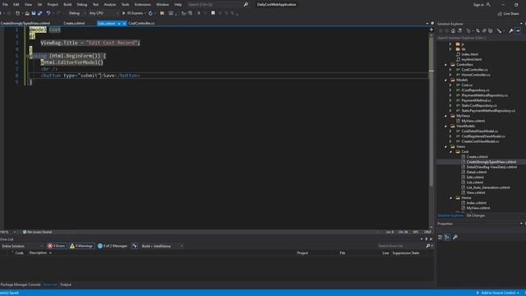The image size is (526, 296).
Task: Click the Solution Explorer Home icon
Action: [x=453, y=30]
